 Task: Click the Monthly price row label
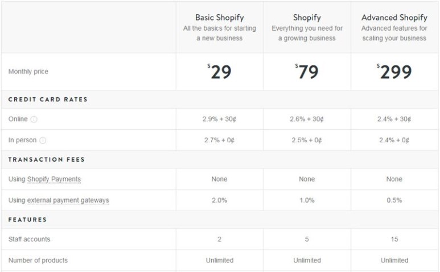click(28, 72)
